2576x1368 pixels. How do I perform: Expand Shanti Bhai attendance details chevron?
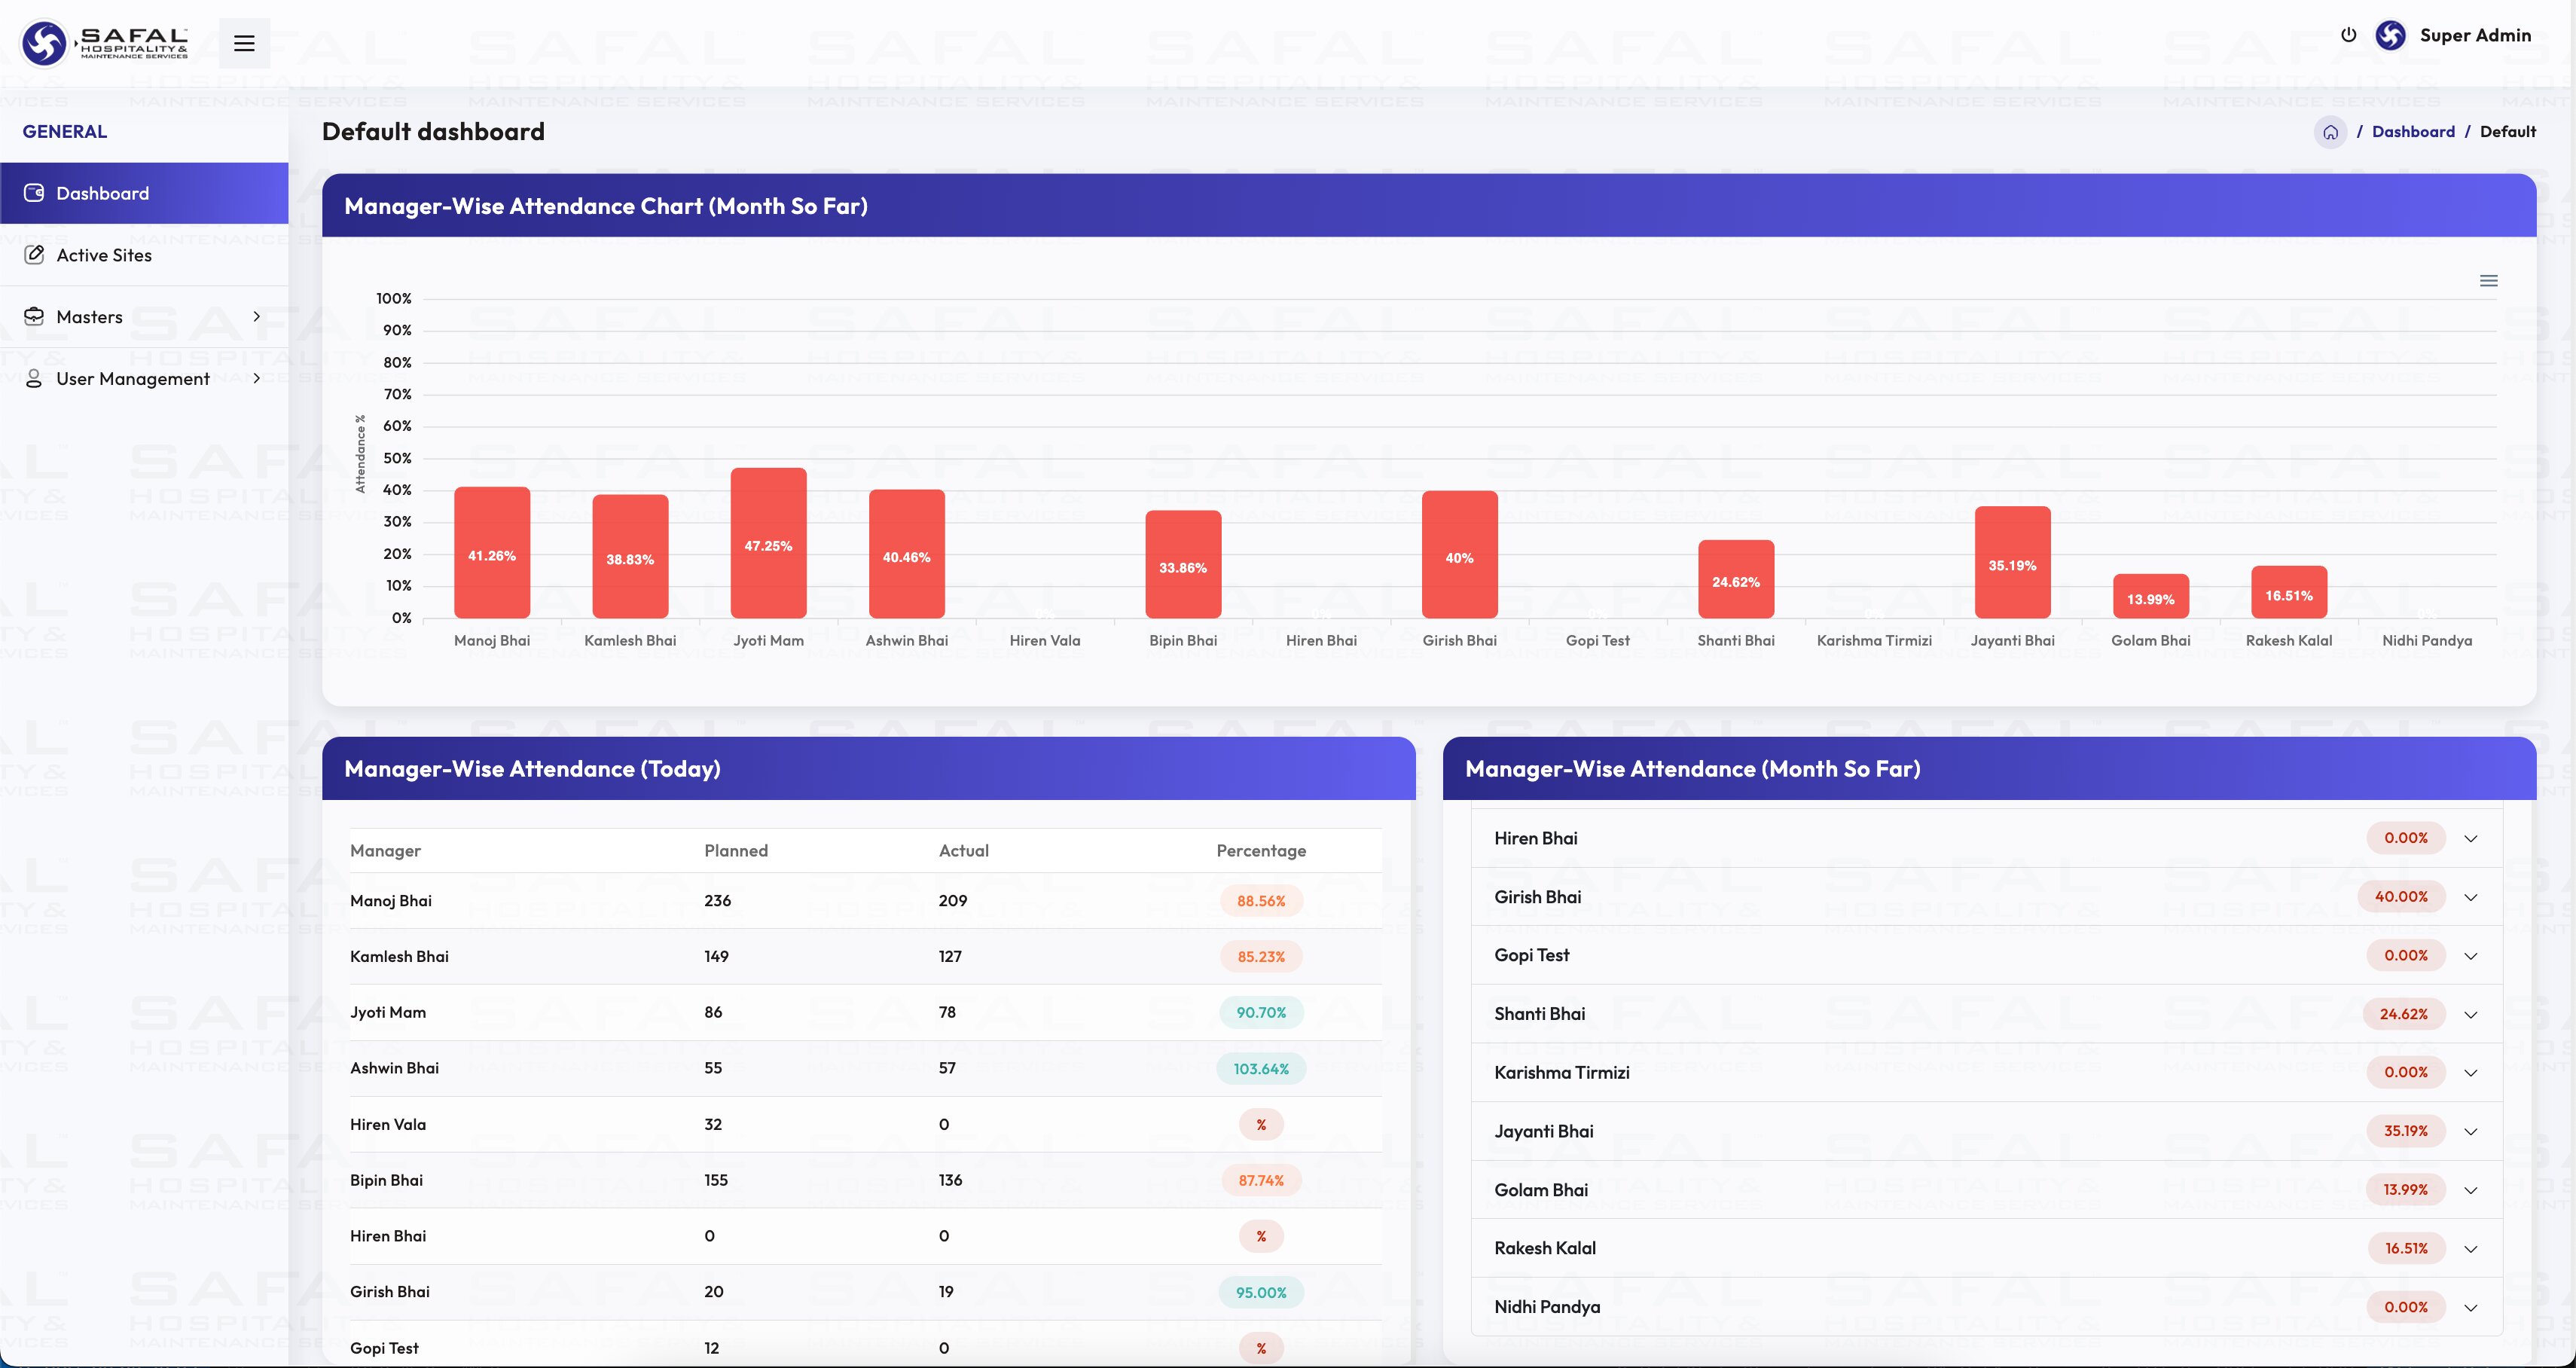2470,1014
